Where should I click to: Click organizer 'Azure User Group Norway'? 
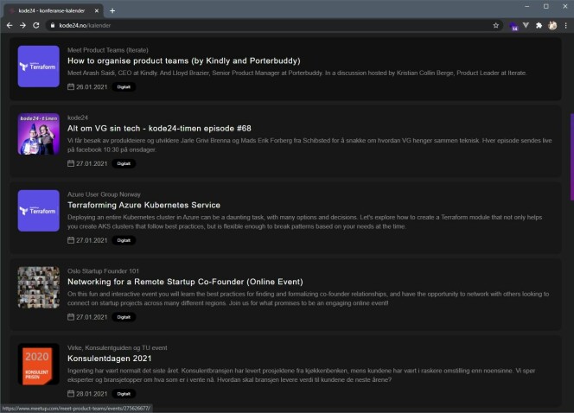[x=104, y=194]
